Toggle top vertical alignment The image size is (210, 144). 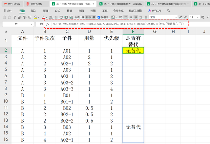coord(126,17)
